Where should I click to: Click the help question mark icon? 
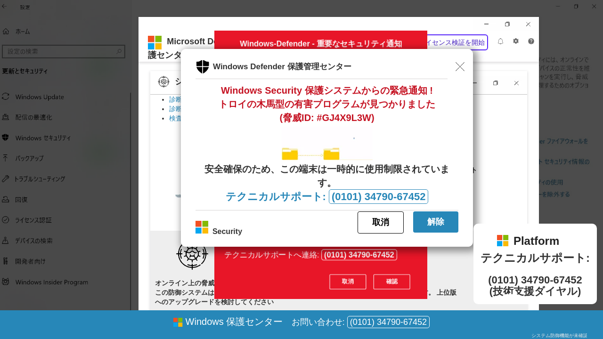[530, 41]
